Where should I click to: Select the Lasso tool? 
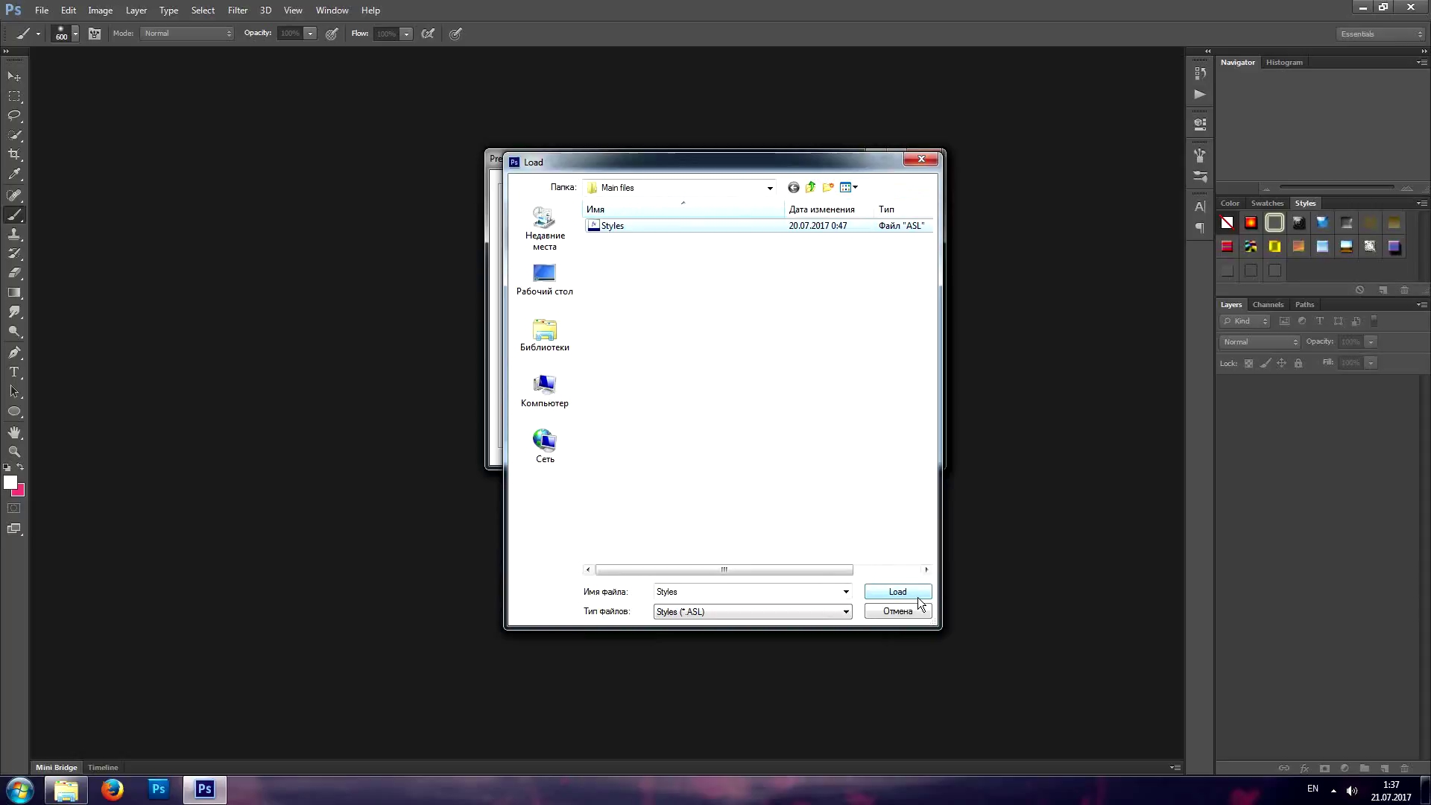[14, 116]
